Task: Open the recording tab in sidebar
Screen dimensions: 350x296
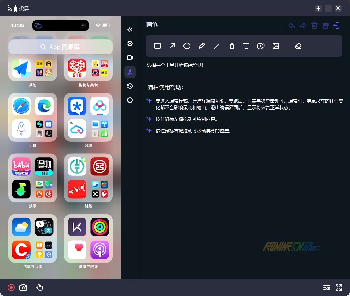Action: pyautogui.click(x=130, y=58)
